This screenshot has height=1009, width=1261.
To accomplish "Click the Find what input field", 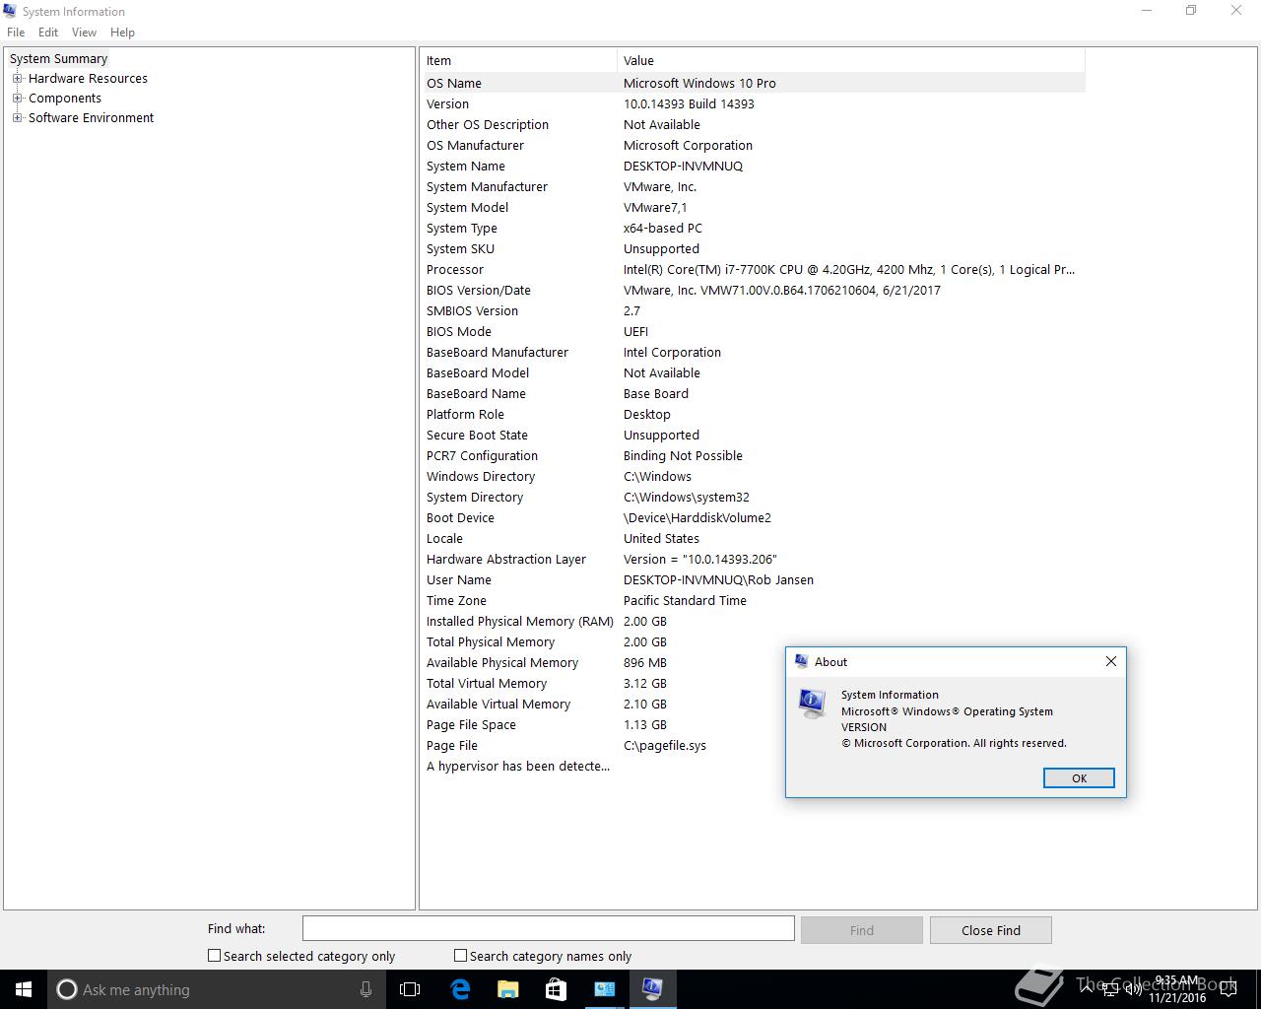I will click(548, 928).
